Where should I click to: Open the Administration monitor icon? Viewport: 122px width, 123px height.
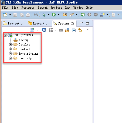(x=44, y=30)
